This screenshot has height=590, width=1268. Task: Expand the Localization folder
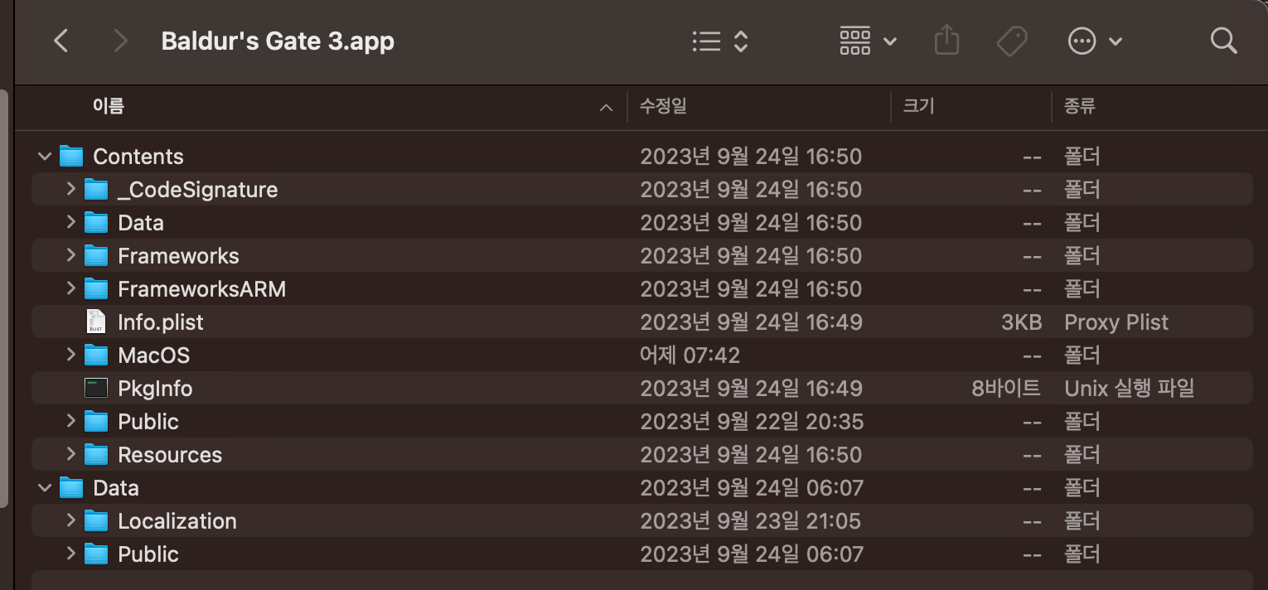(70, 520)
